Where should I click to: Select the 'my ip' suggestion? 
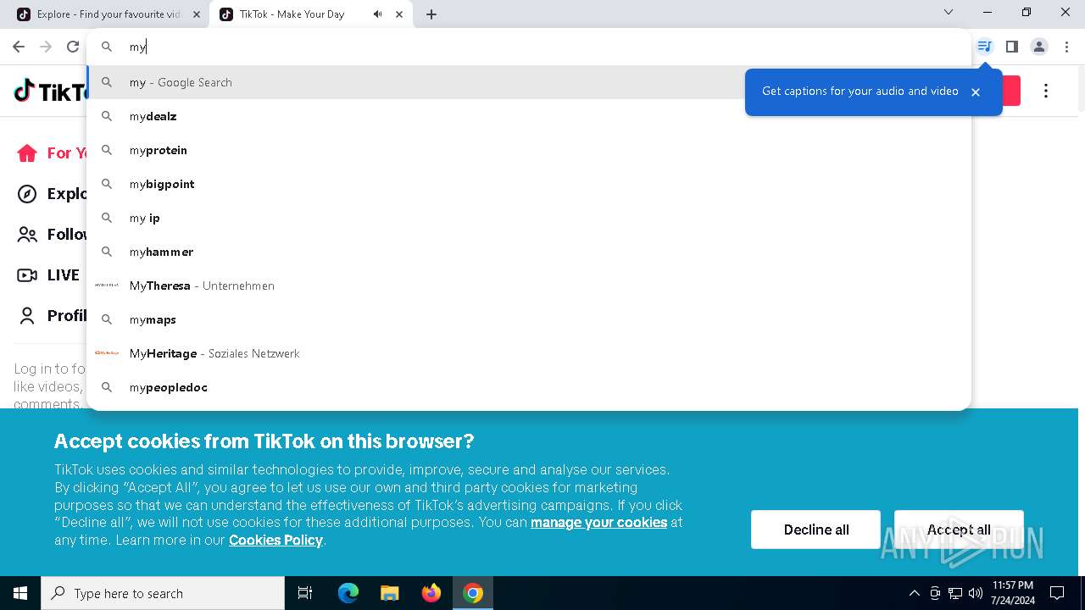click(x=529, y=218)
